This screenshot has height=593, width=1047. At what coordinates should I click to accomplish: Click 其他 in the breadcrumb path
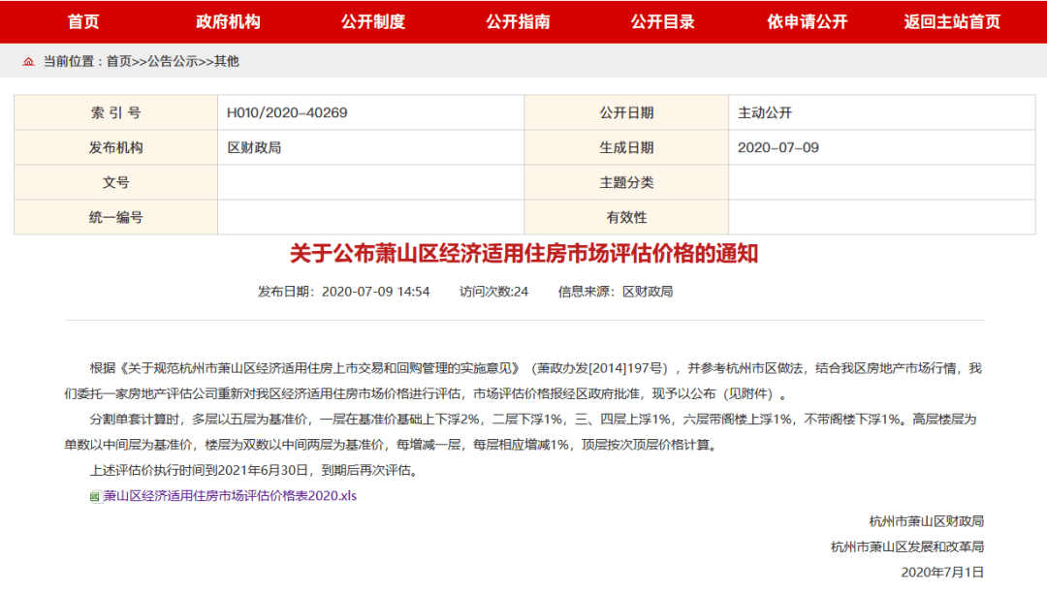[226, 61]
